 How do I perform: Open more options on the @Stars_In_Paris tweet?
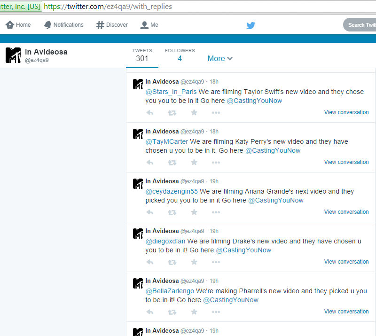216,112
